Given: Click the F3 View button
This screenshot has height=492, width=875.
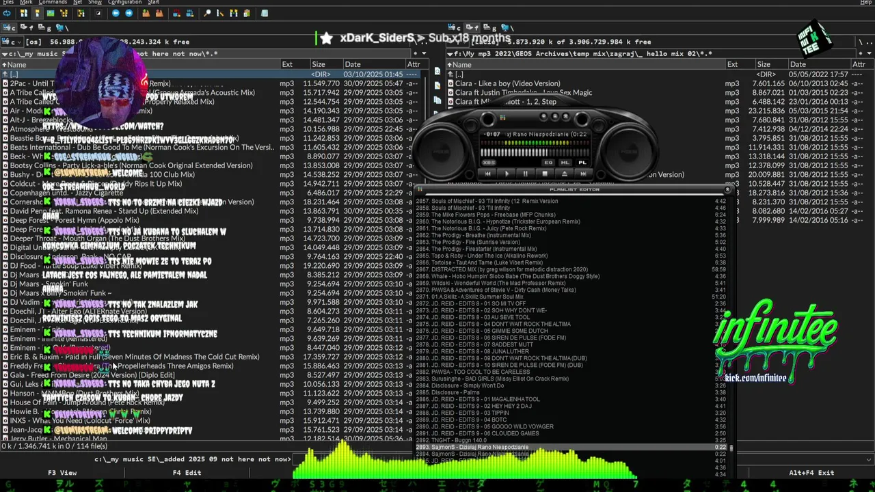Looking at the screenshot, I should 62,472.
